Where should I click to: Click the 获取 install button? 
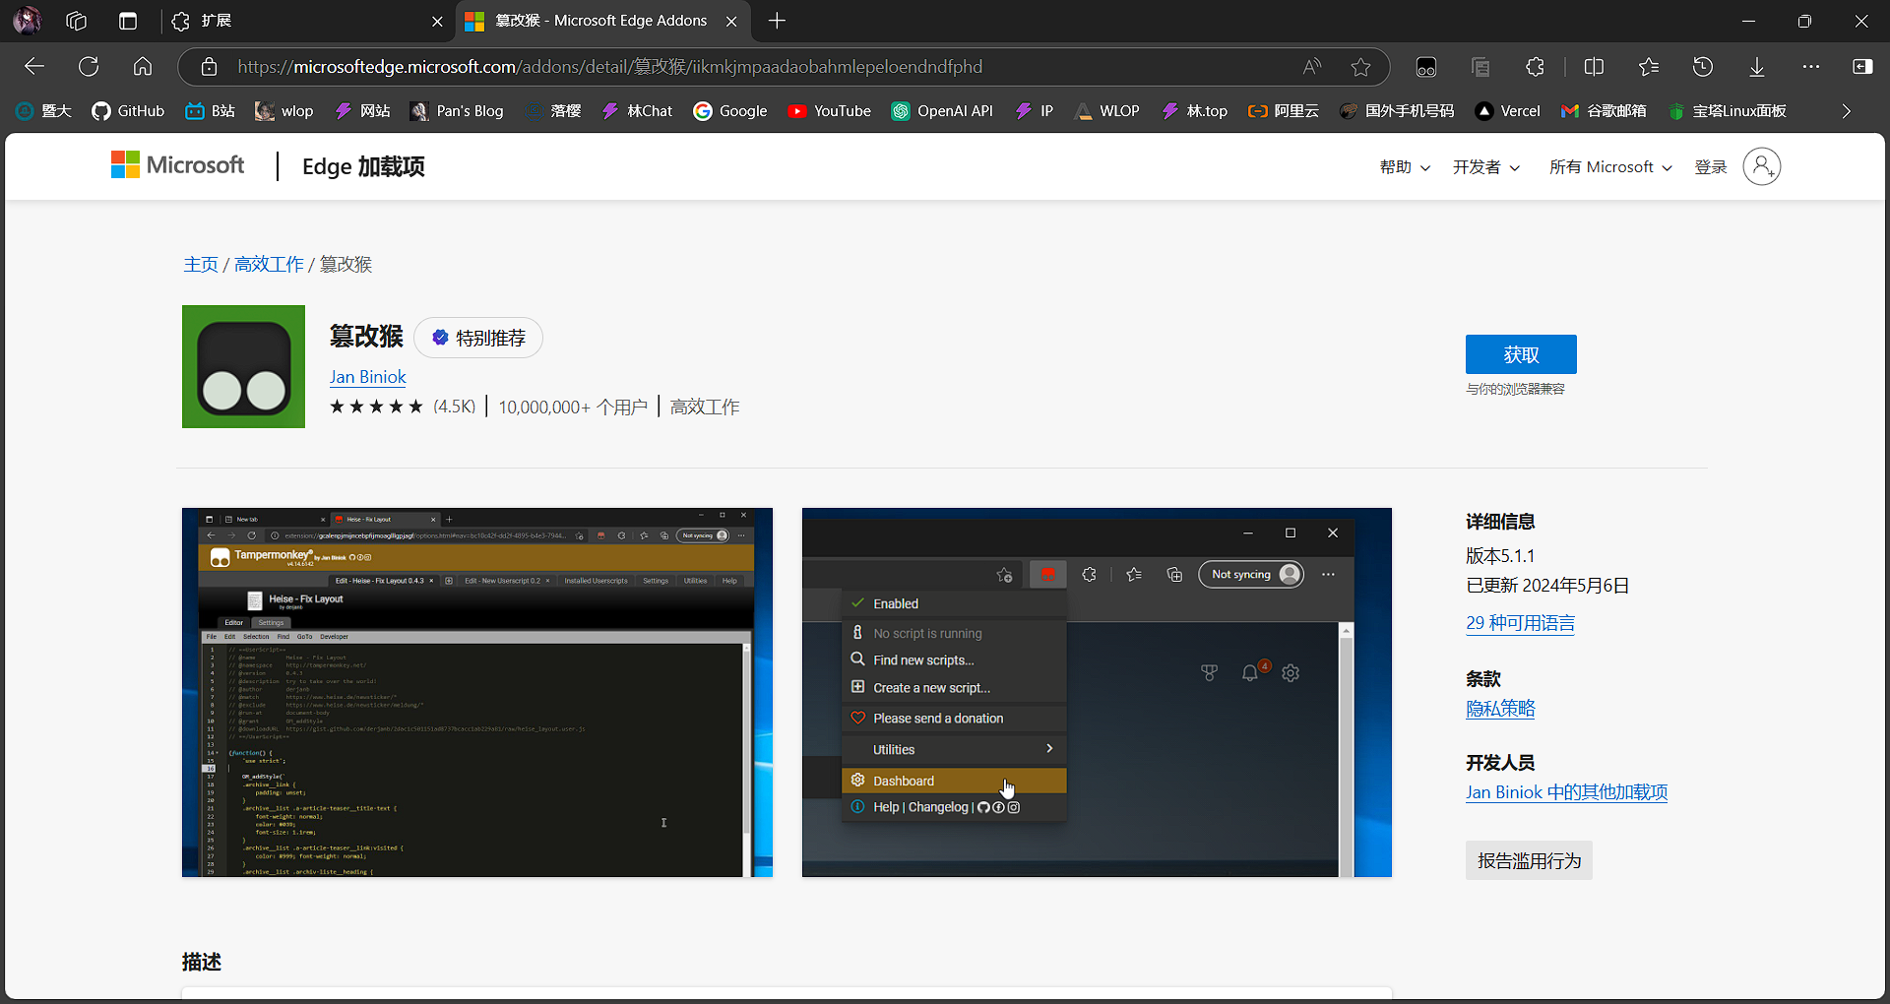pyautogui.click(x=1521, y=354)
